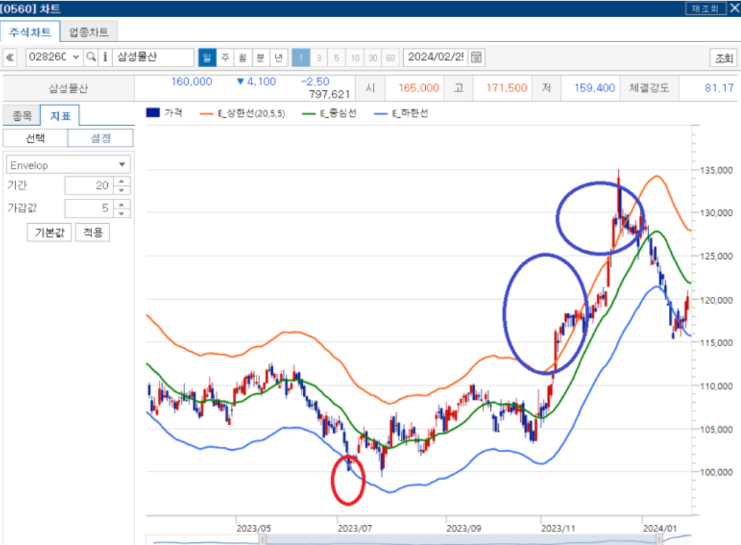Open the 지표 side tab
Viewport: 741px width, 545px height.
pos(60,116)
